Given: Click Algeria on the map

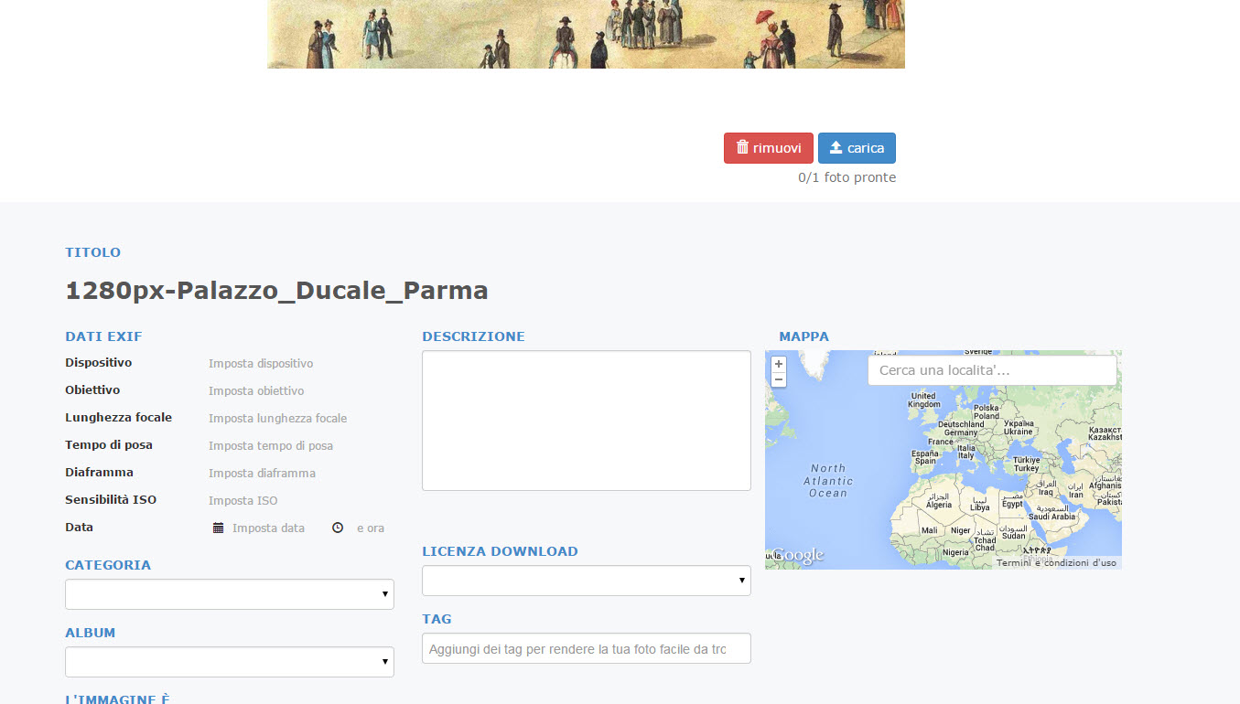Looking at the screenshot, I should [x=939, y=501].
